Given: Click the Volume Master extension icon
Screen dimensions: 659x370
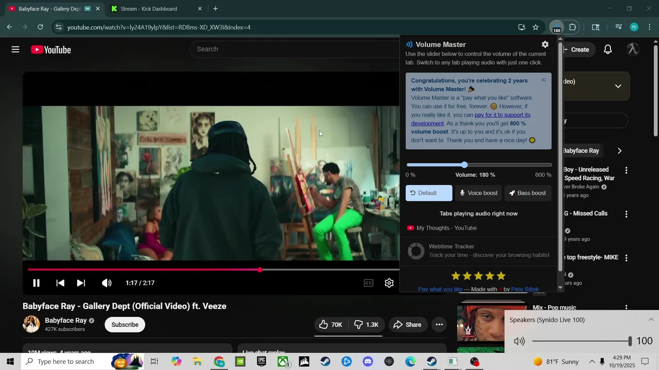Looking at the screenshot, I should [557, 27].
